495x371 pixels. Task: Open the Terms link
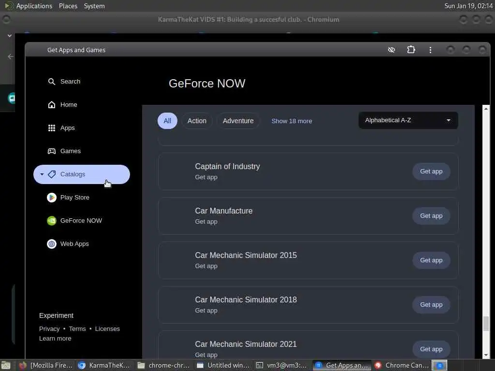[x=77, y=328]
